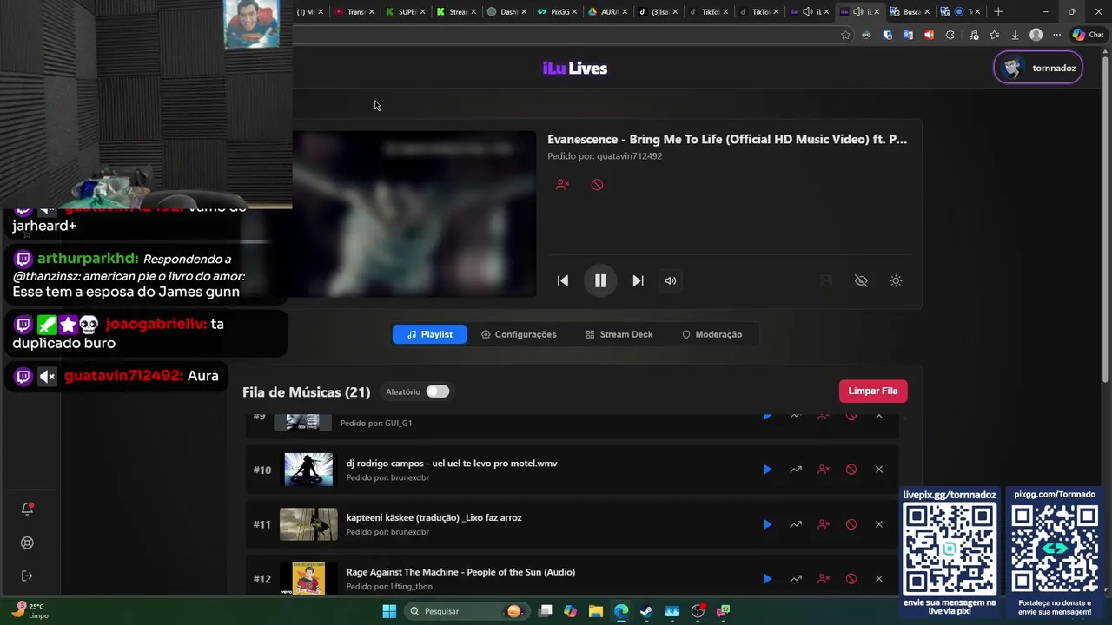This screenshot has height=625, width=1112.
Task: Open the Stream Deck tab
Action: 619,334
